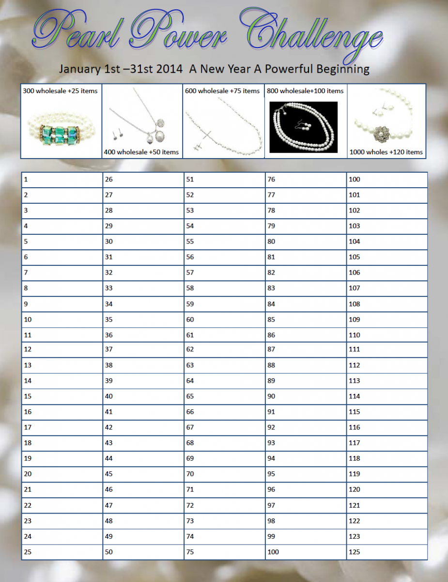Click the table cell numbered 25
Screen dimensions: 448x582
coord(62,552)
